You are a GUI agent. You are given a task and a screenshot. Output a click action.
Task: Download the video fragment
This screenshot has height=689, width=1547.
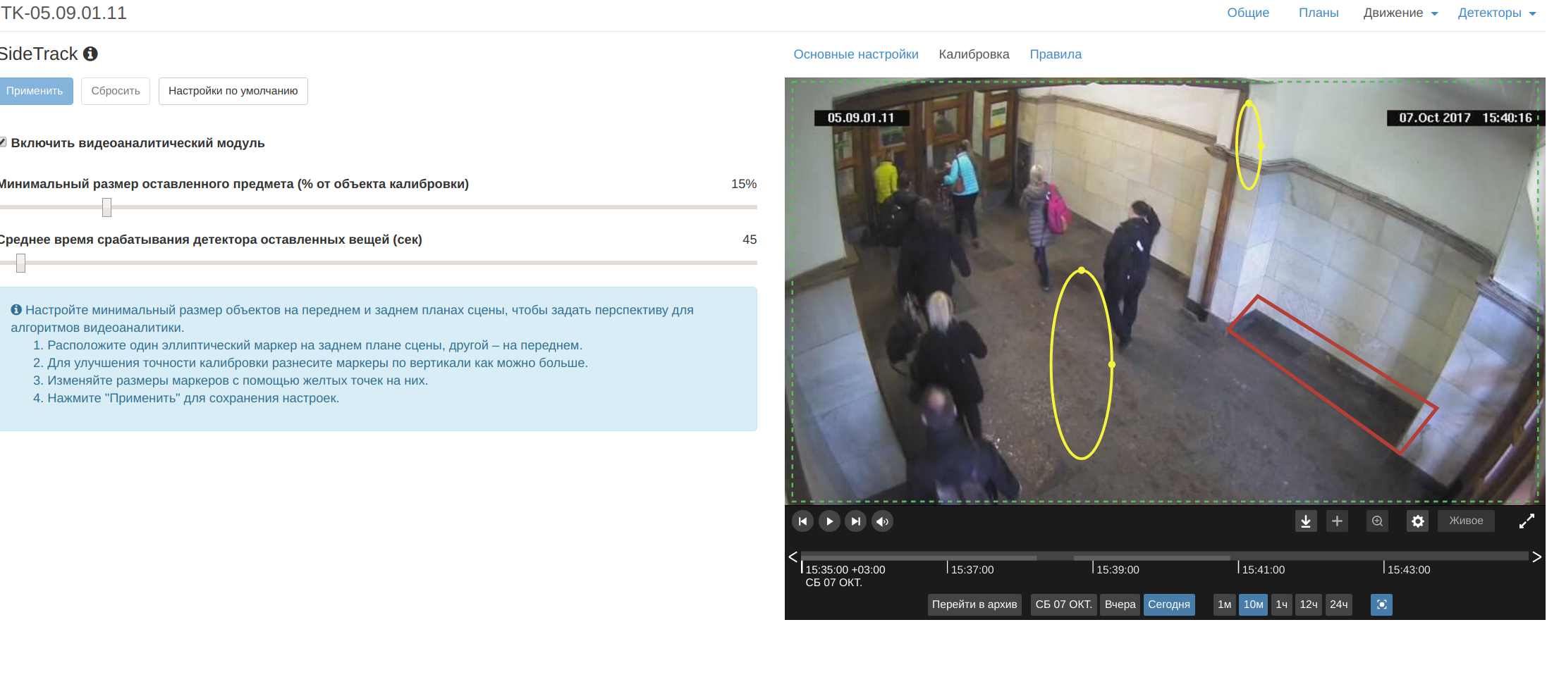coord(1306,521)
